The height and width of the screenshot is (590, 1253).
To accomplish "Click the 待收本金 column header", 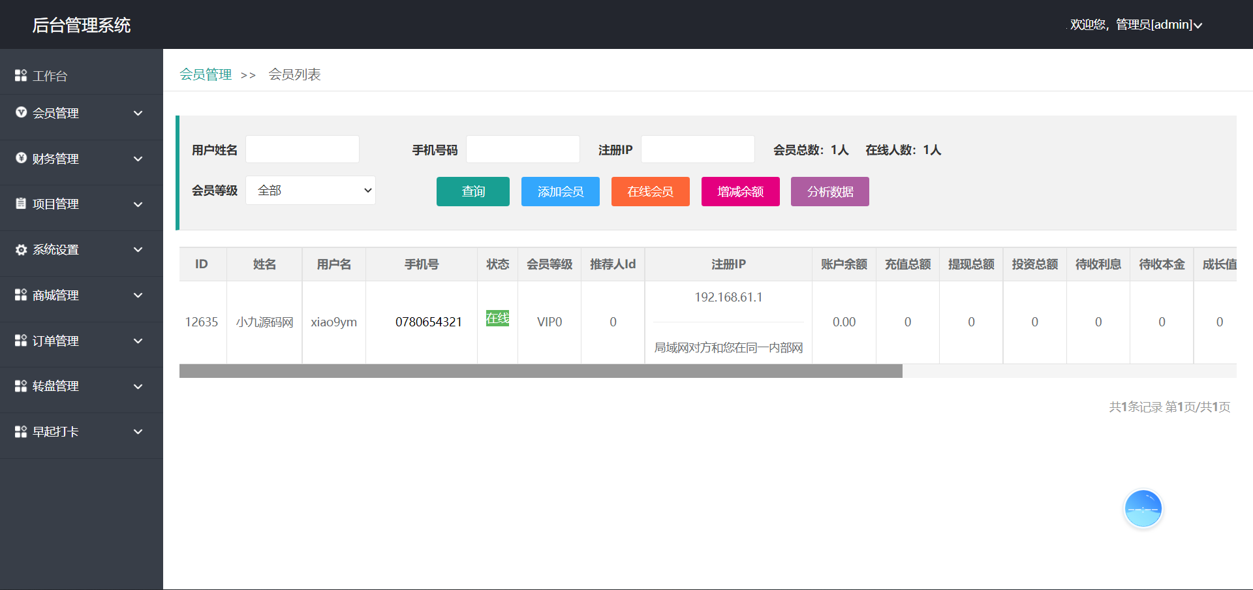I will click(x=1162, y=264).
